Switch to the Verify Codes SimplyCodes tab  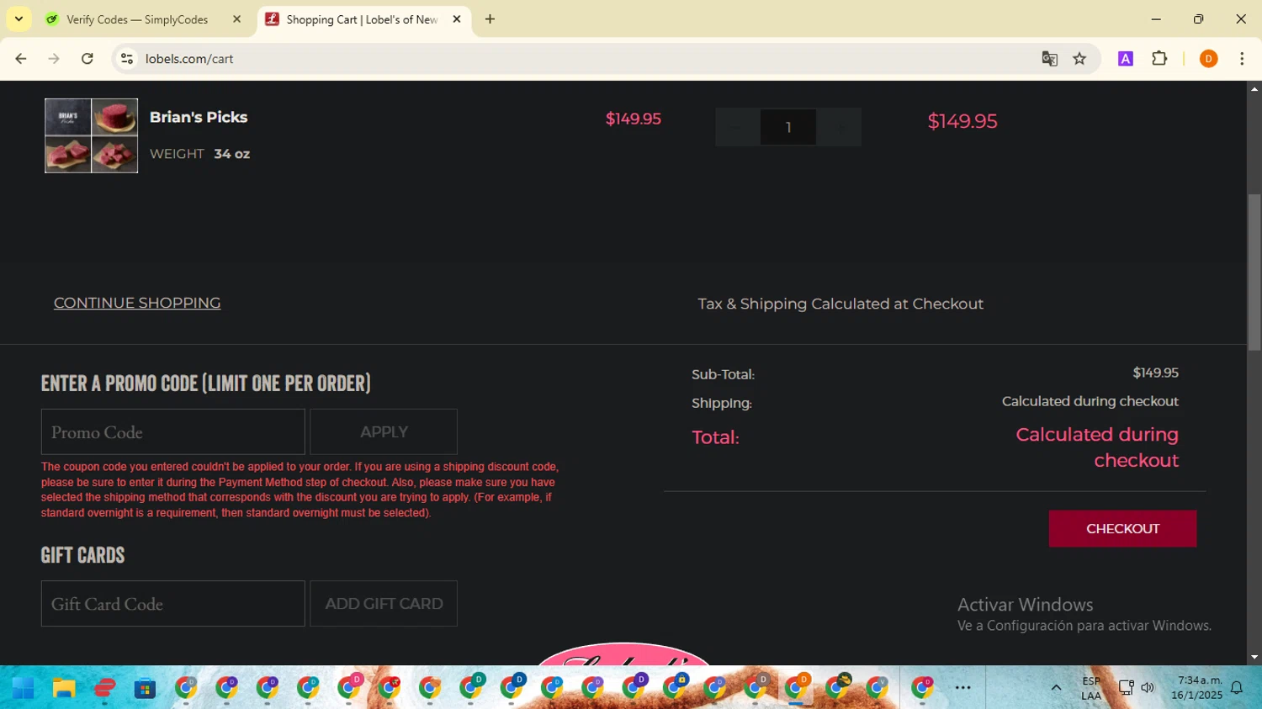[x=137, y=19]
